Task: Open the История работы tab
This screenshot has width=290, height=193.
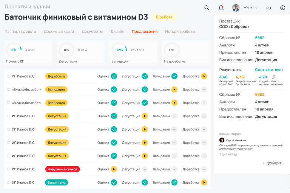Action: (180, 32)
